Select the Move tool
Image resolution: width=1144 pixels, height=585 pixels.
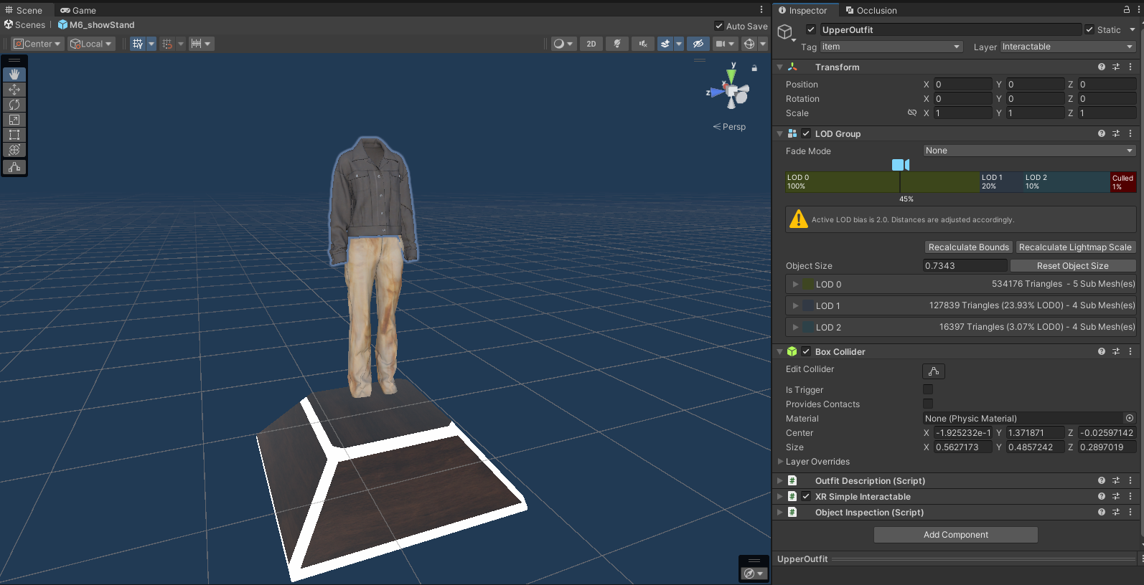14,90
